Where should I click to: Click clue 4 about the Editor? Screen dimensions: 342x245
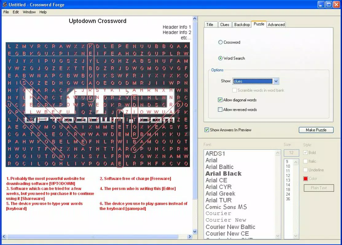(x=138, y=188)
